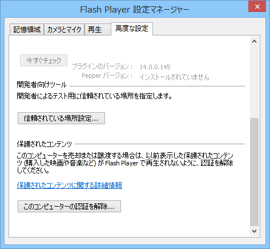The image size is (270, 249).
Task: Select the 再生 tab
Action: [x=98, y=30]
